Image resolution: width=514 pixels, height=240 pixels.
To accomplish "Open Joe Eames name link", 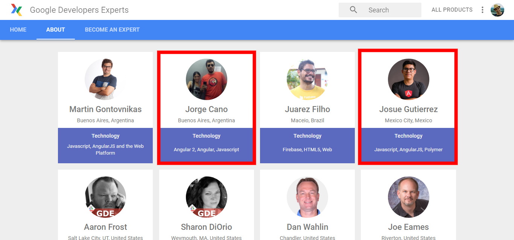I will [x=409, y=227].
